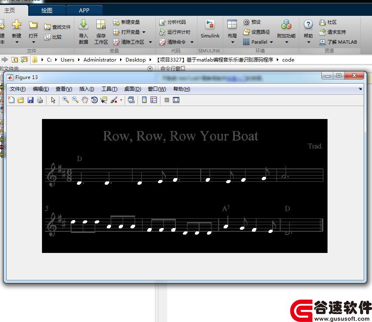Expand the 新建 (New) dropdown arrow
This screenshot has height=322, width=372.
17,42
